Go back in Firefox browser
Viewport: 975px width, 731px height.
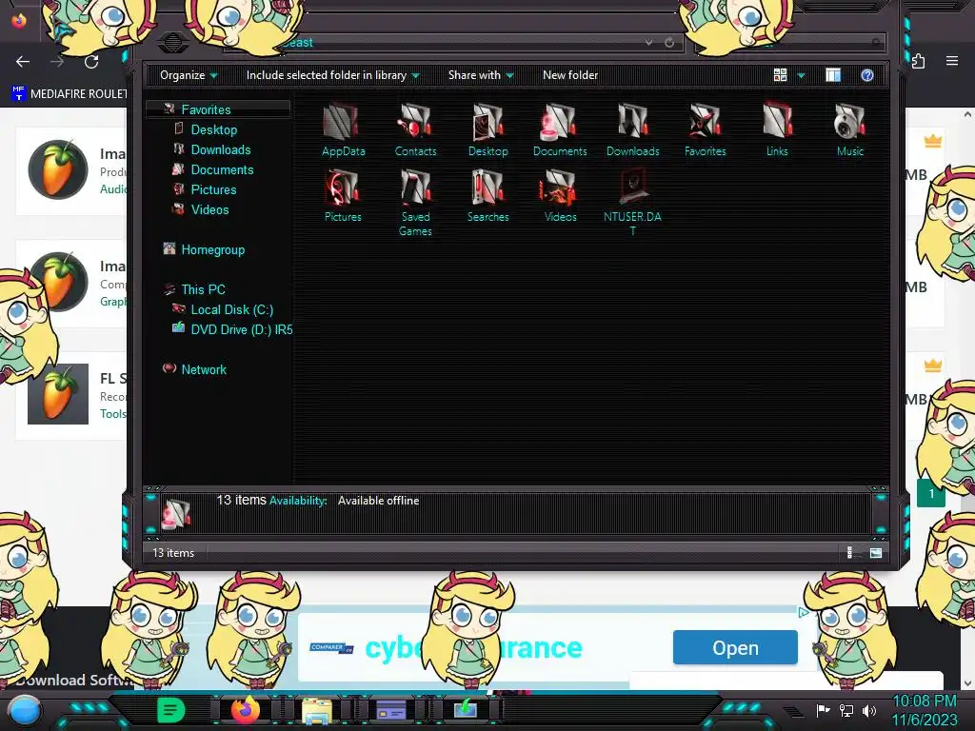[x=23, y=62]
